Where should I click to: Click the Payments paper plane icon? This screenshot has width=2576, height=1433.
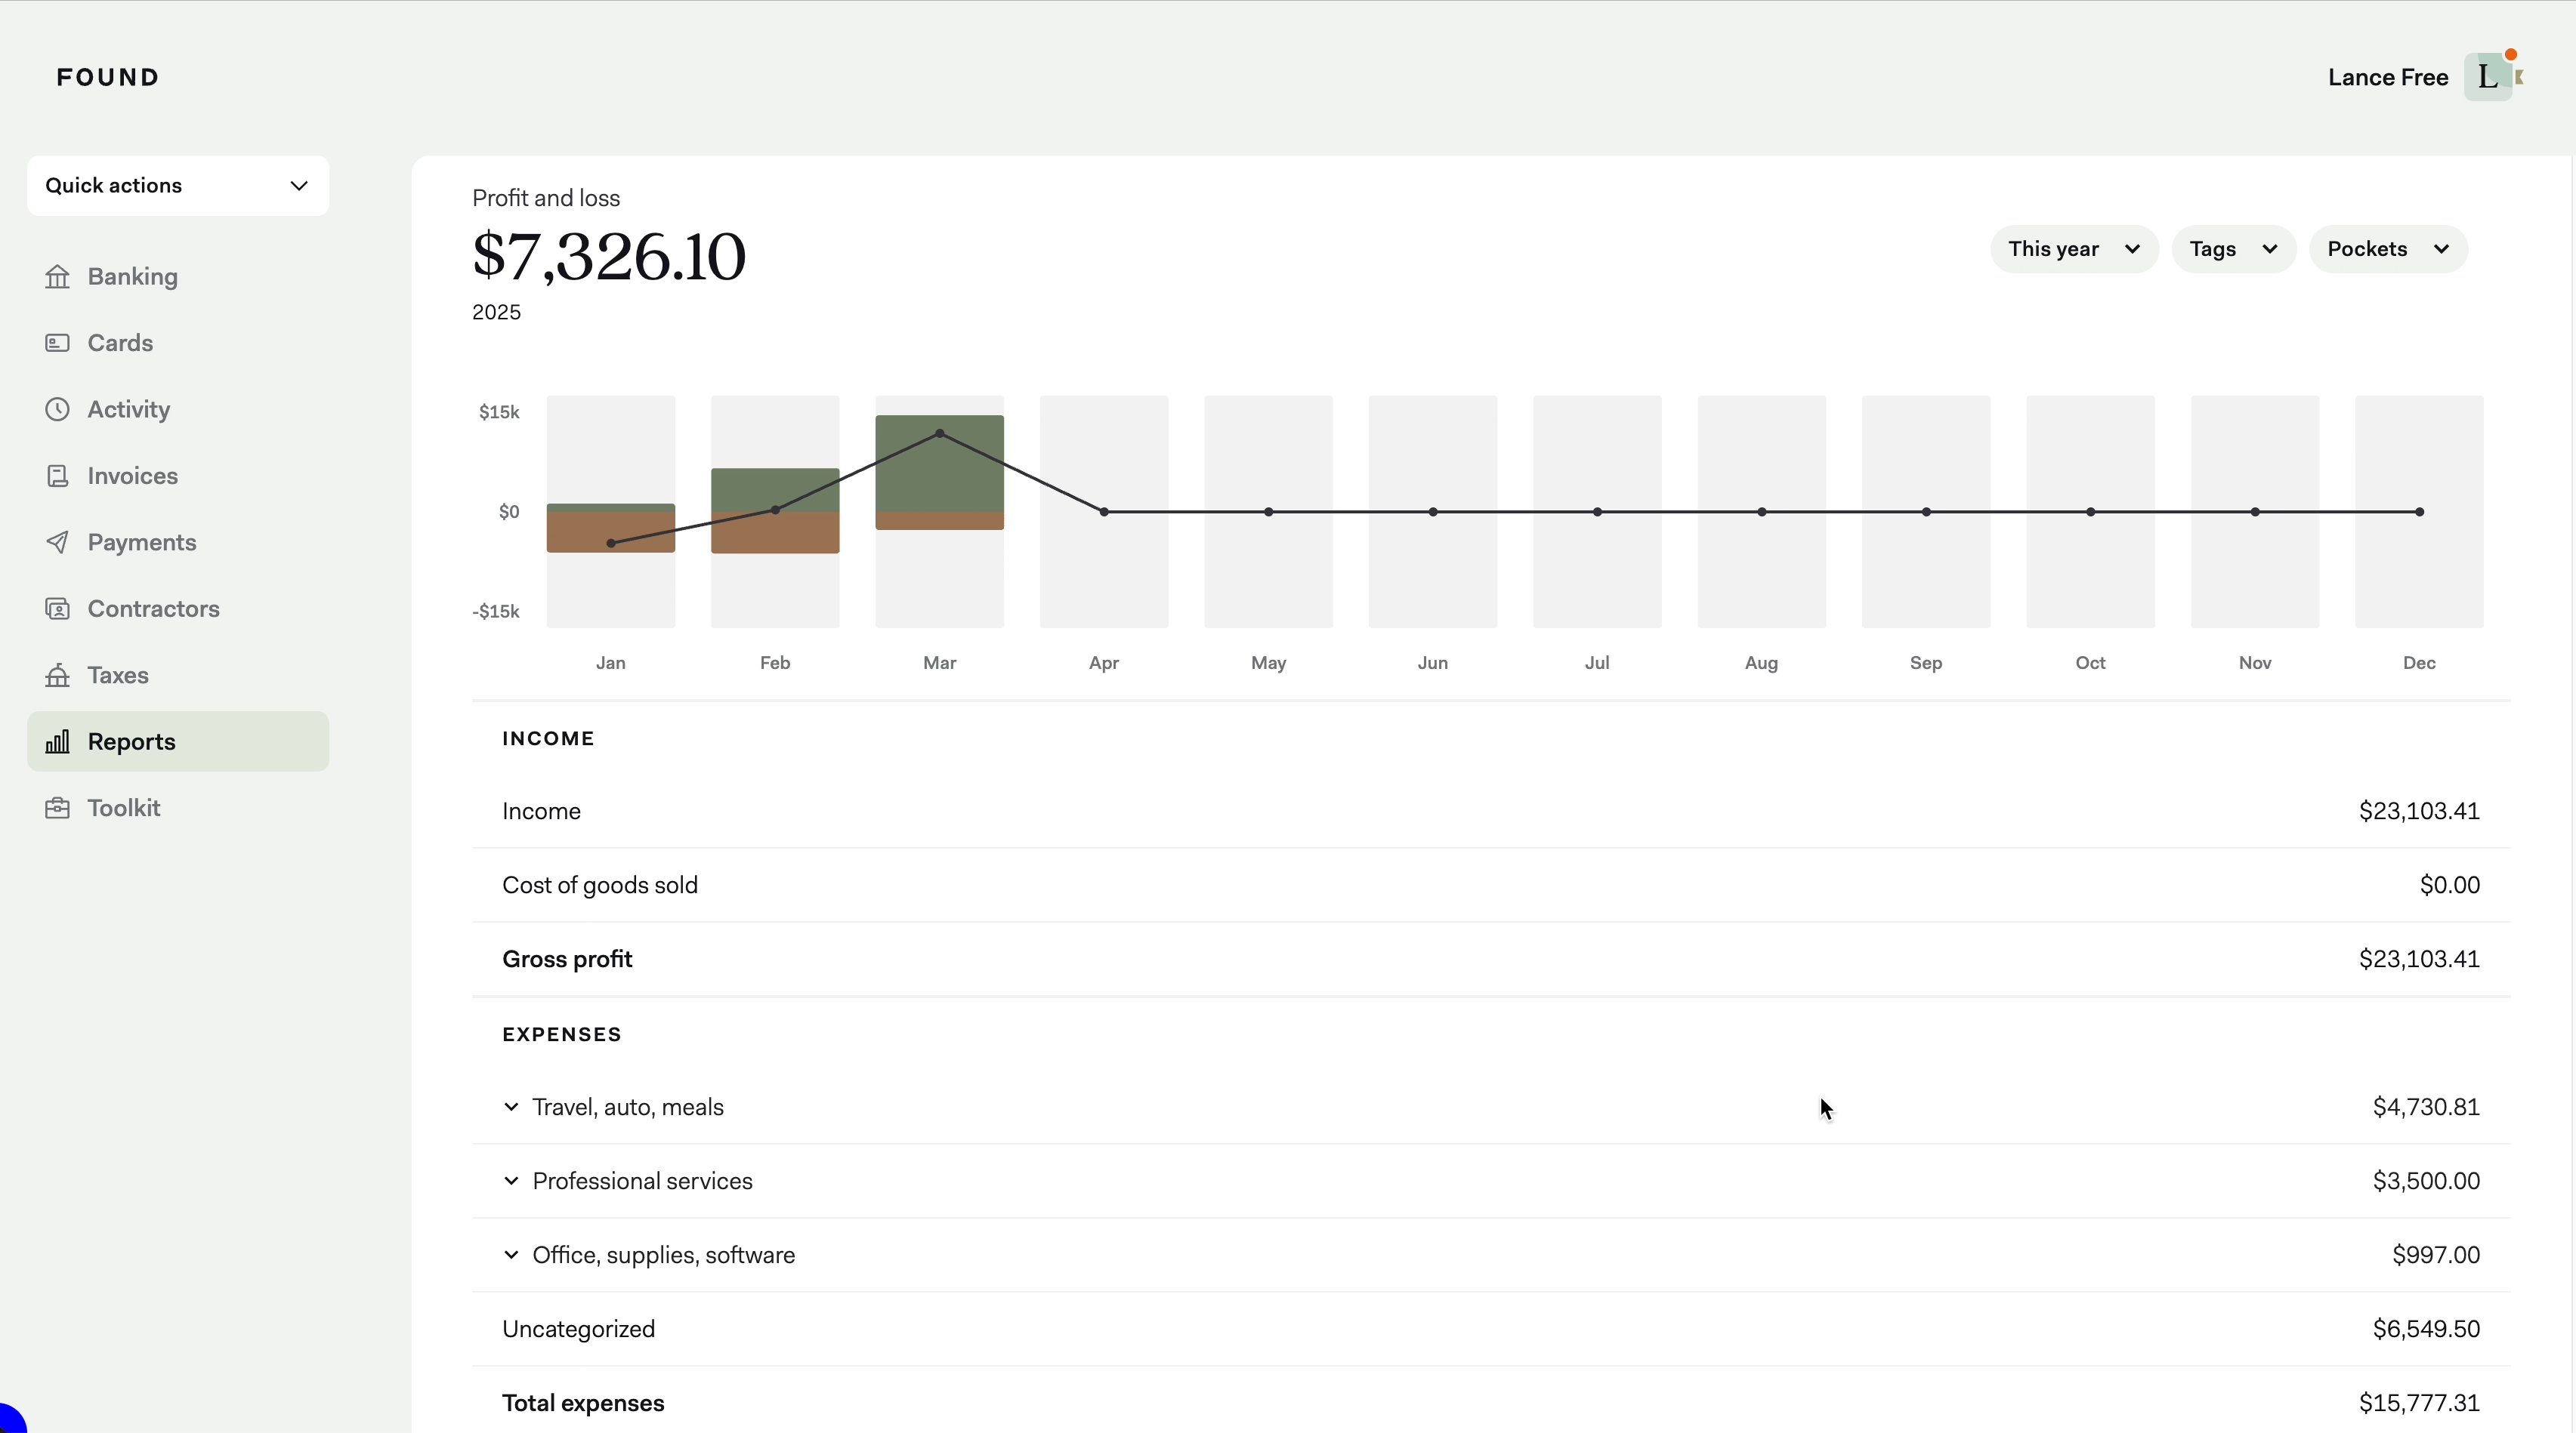57,543
